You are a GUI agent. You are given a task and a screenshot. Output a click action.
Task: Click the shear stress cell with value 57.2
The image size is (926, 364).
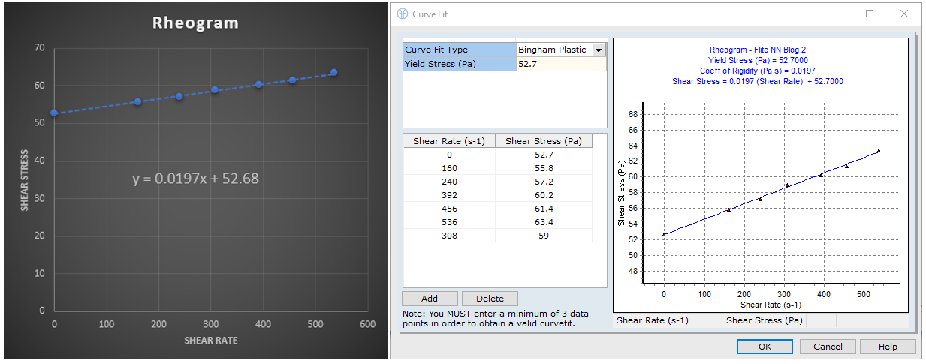[x=543, y=182]
